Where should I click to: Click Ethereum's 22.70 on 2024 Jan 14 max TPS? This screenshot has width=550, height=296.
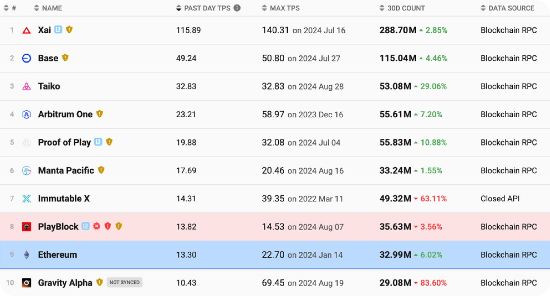[302, 255]
